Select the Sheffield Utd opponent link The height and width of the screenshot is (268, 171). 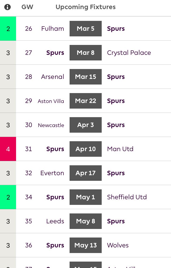127,197
